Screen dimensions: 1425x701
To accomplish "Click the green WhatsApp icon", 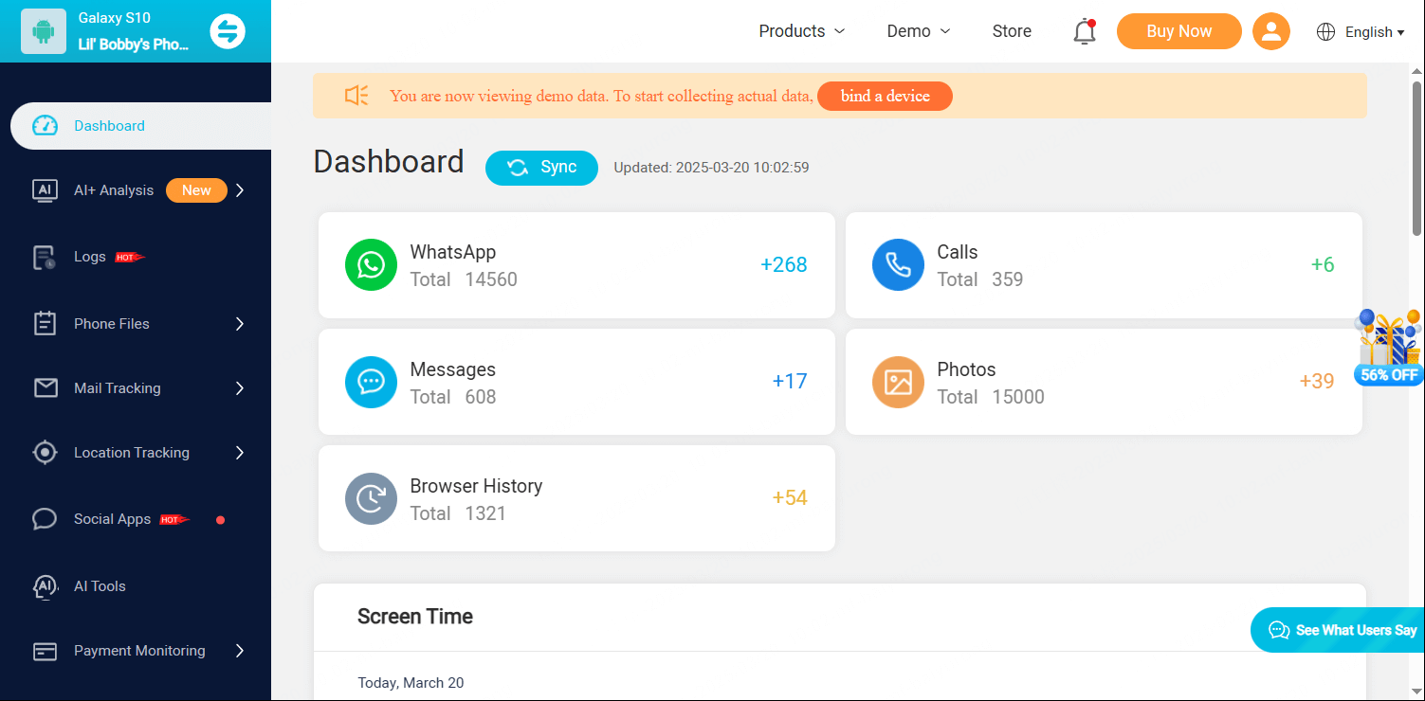I will pos(371,265).
